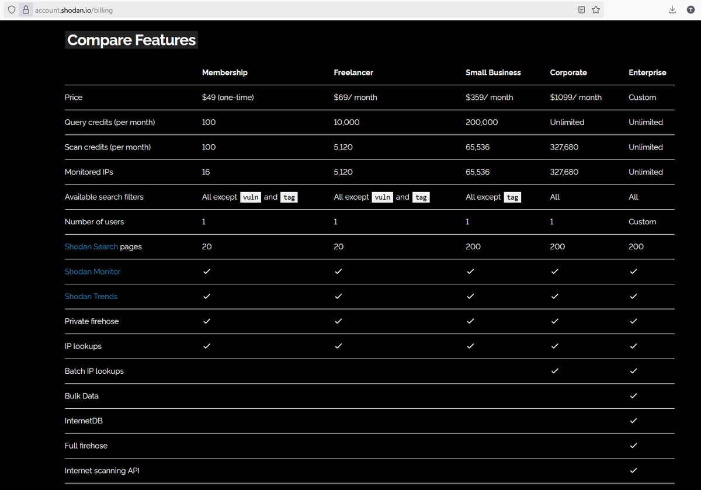Select the Corporate column header

pos(568,72)
